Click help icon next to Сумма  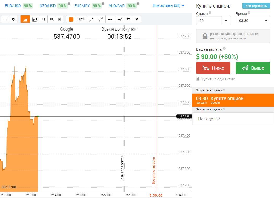pyautogui.click(x=210, y=13)
